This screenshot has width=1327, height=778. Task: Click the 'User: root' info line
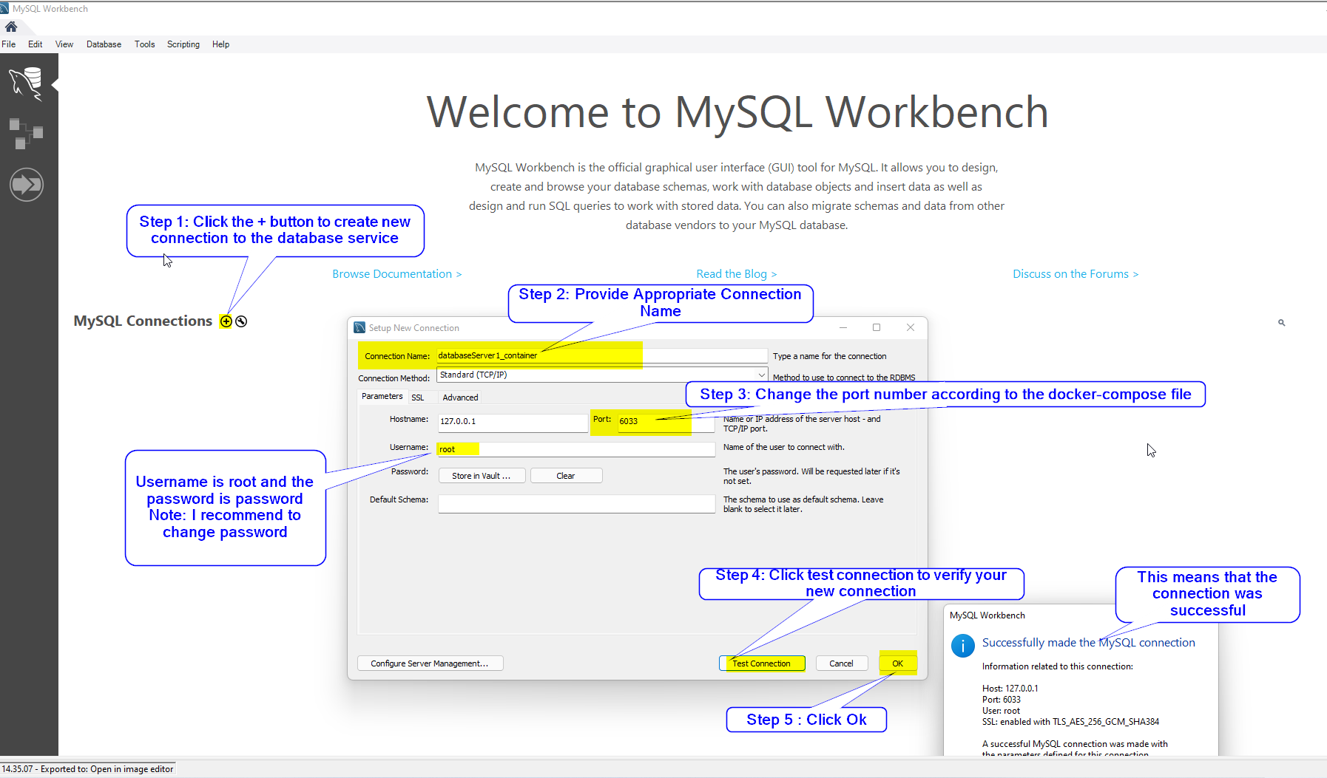(x=1001, y=711)
